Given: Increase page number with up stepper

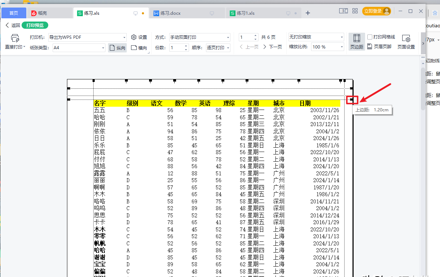Looking at the screenshot, I should (x=256, y=36).
